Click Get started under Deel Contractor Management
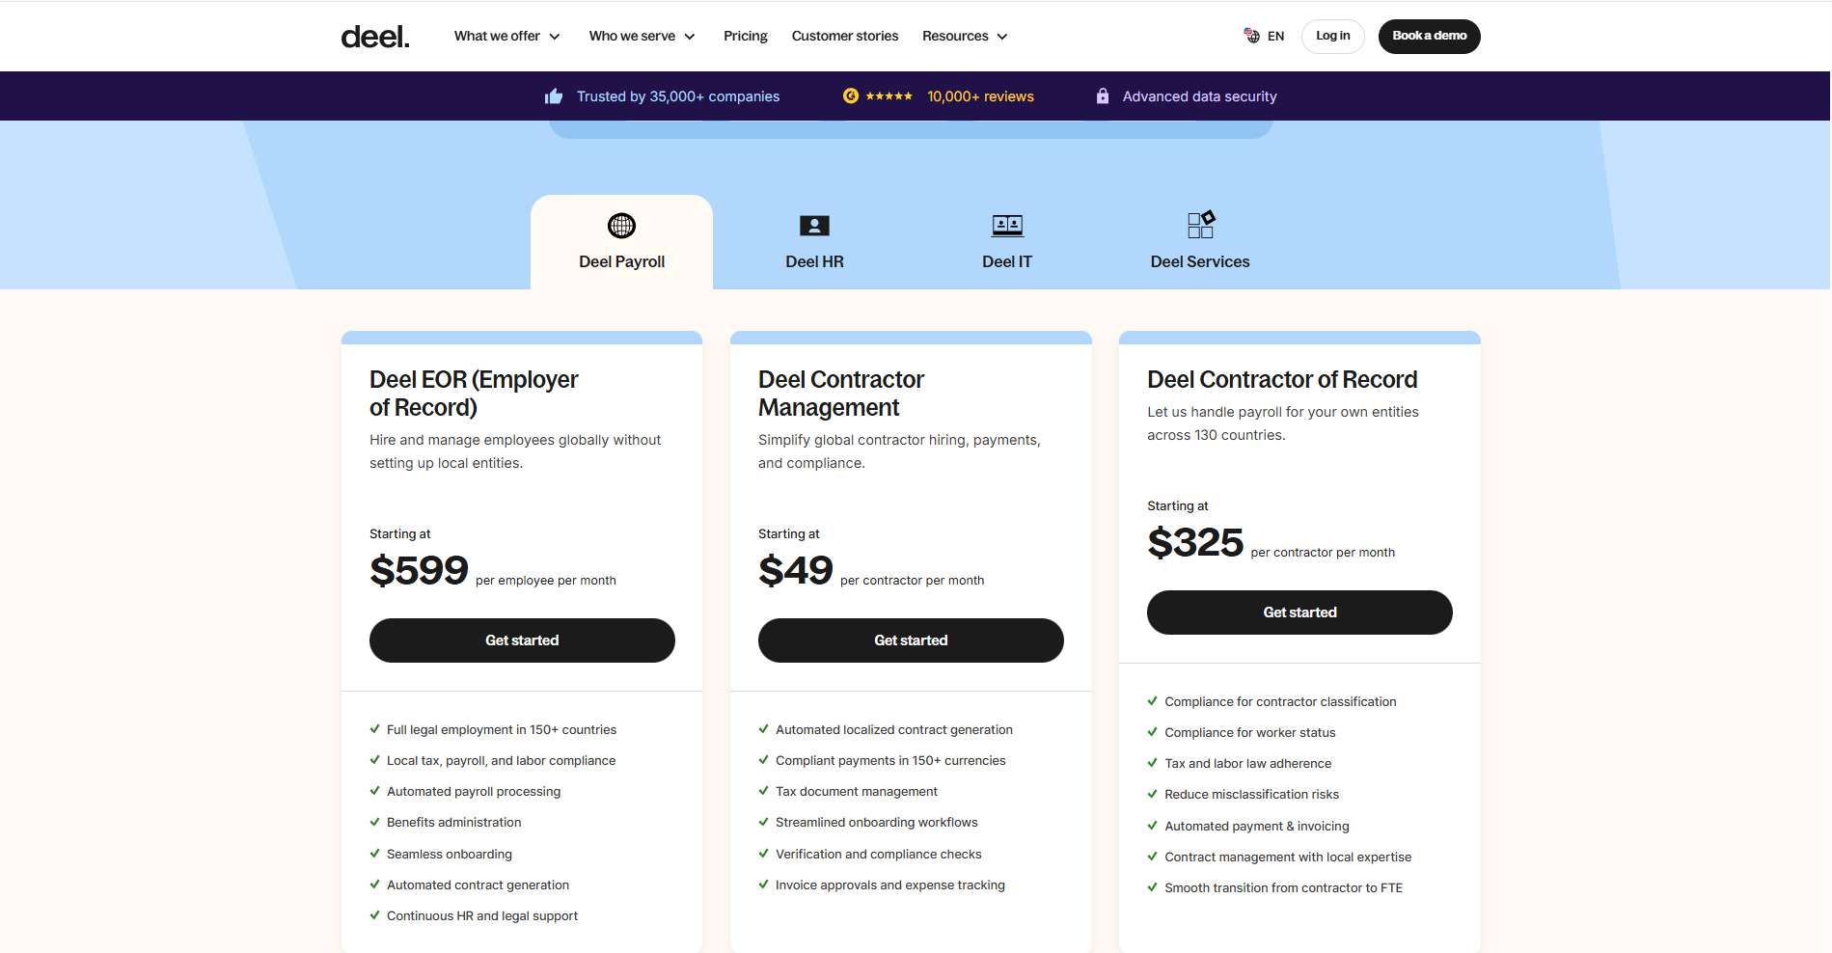Viewport: 1832px width, 953px height. (x=910, y=640)
